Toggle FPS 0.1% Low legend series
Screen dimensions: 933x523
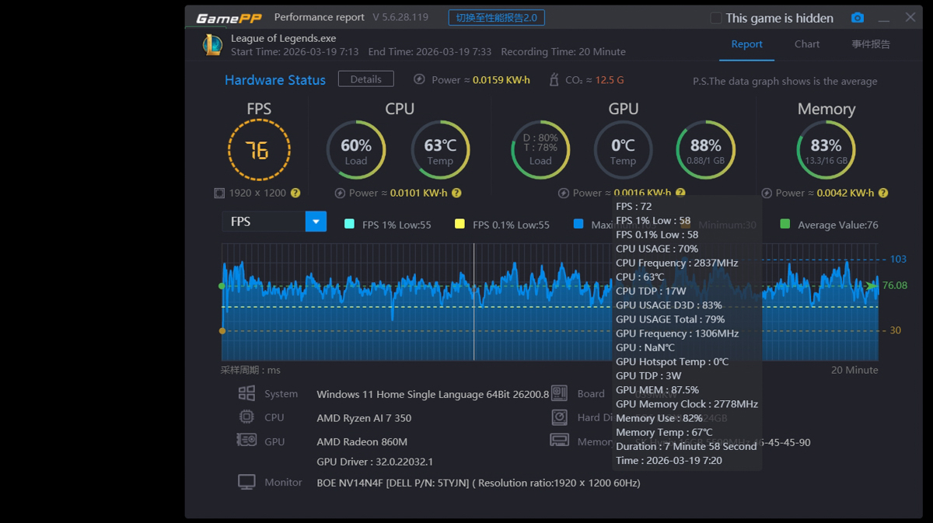click(x=460, y=225)
